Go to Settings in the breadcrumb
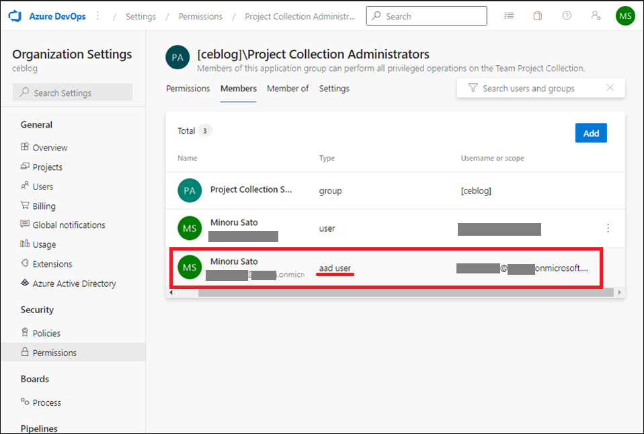This screenshot has width=644, height=434. 140,16
